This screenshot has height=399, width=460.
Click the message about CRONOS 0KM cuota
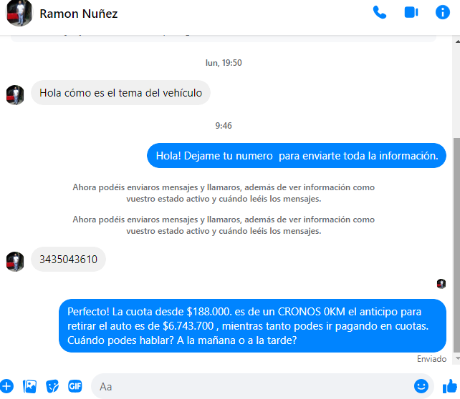click(x=252, y=326)
